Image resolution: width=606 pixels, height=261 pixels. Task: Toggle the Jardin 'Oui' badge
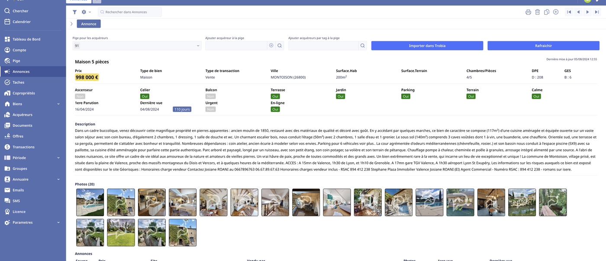click(x=341, y=97)
